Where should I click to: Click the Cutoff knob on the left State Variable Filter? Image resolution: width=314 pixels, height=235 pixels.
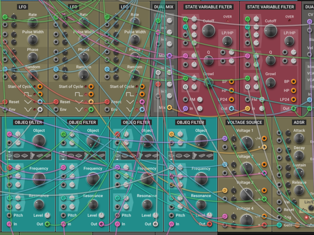[208, 31]
